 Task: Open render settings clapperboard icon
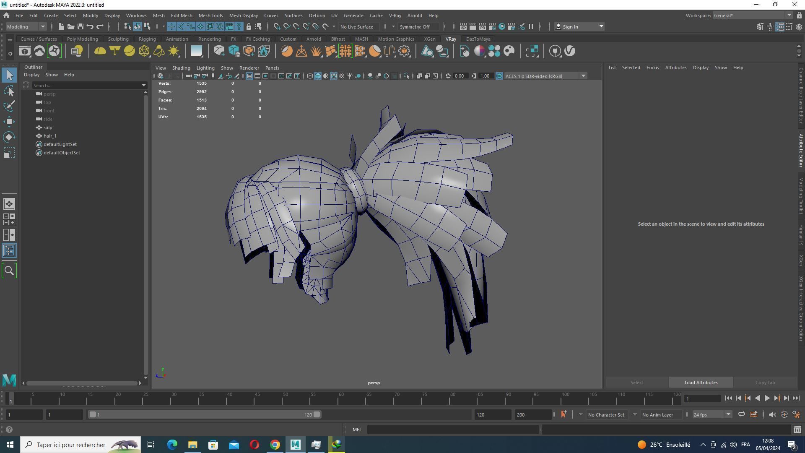pyautogui.click(x=492, y=26)
